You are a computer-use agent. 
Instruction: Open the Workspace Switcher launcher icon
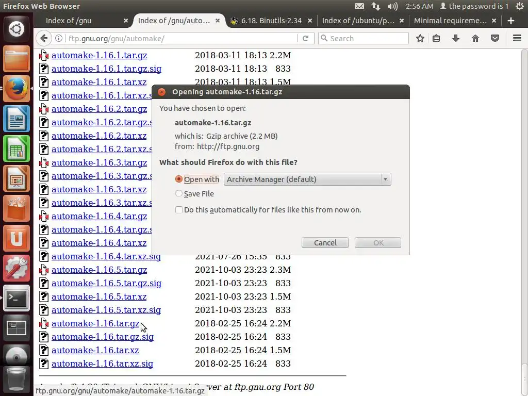pyautogui.click(x=16, y=328)
